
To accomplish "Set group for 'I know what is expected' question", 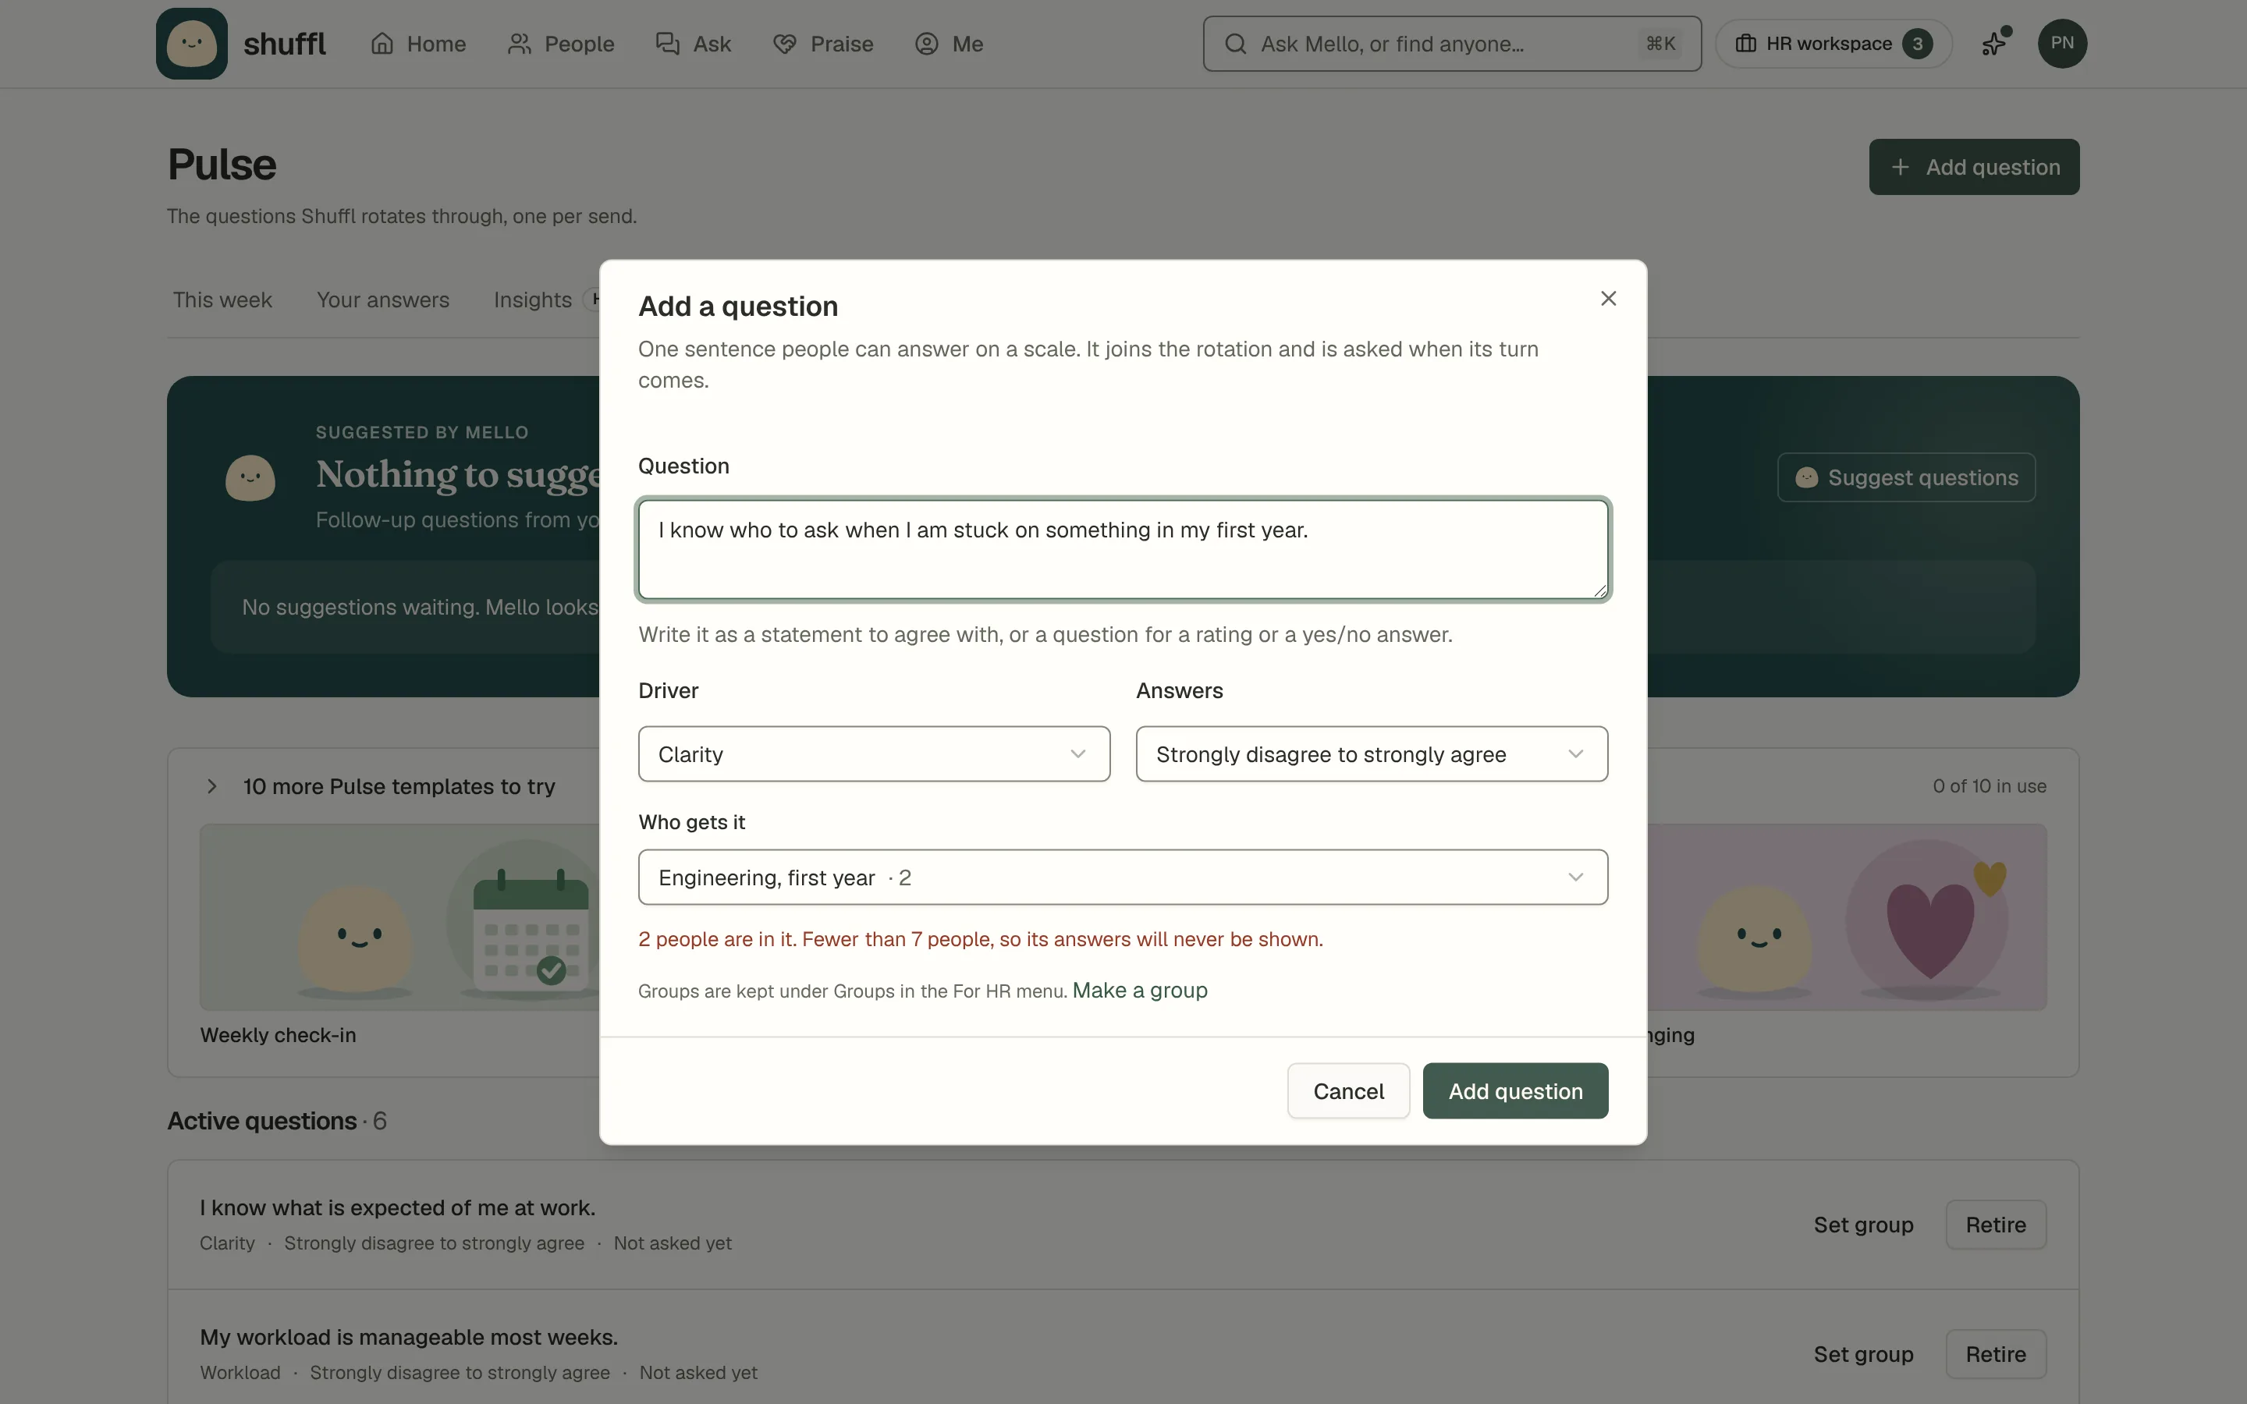I will pos(1862,1225).
